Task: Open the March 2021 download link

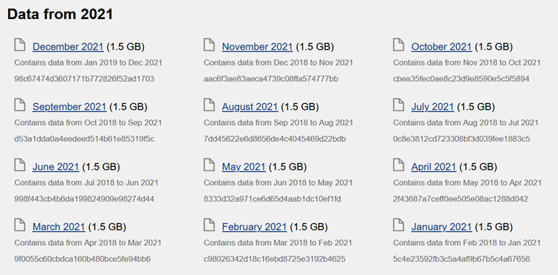Action: [x=59, y=227]
